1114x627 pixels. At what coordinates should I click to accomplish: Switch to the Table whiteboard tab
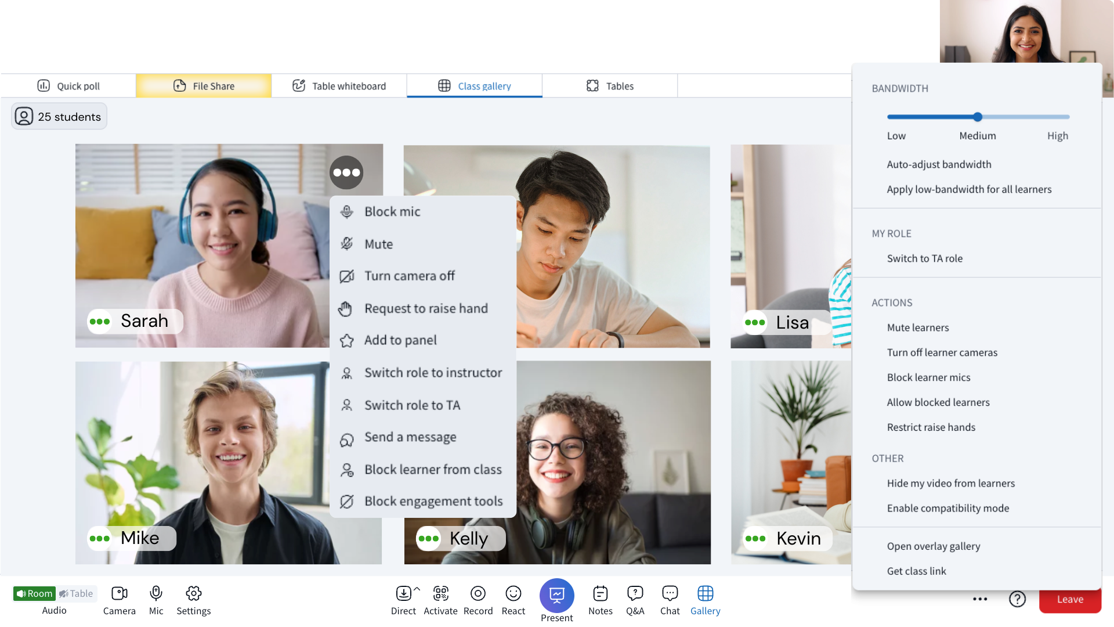pyautogui.click(x=339, y=86)
